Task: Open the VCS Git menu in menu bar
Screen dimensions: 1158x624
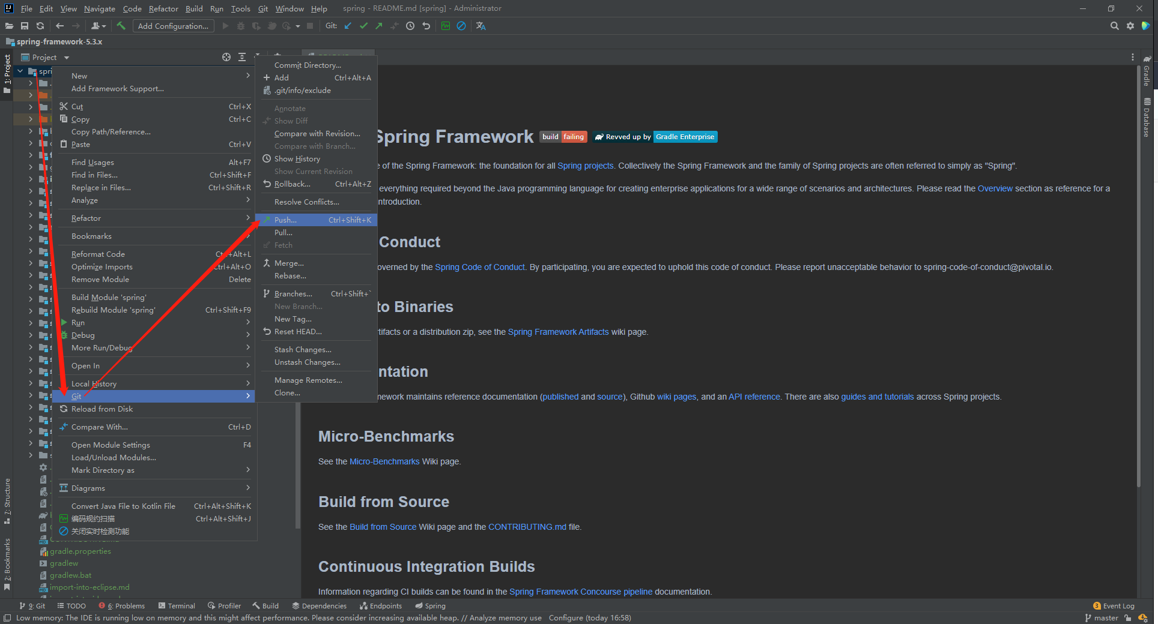Action: (263, 8)
